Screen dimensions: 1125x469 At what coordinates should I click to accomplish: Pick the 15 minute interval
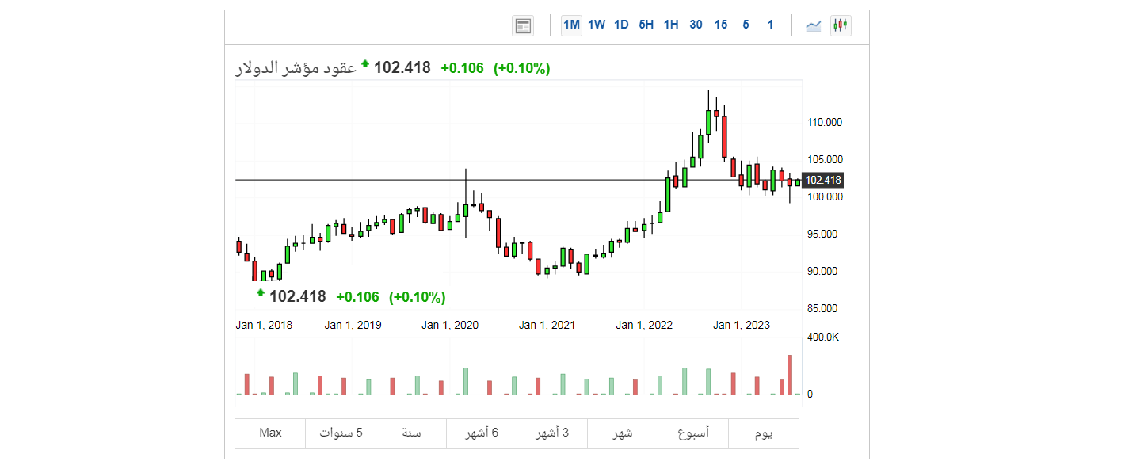coord(720,25)
